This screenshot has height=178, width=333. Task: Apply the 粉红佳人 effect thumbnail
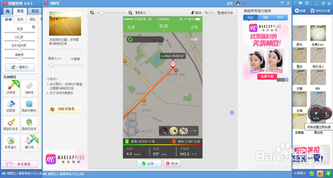click(x=318, y=55)
